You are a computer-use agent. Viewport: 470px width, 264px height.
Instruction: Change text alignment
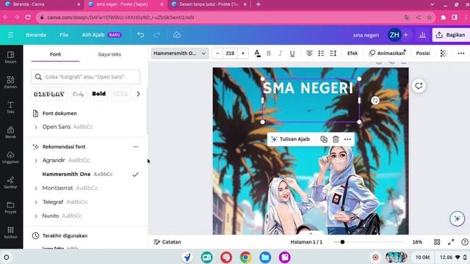coord(309,54)
